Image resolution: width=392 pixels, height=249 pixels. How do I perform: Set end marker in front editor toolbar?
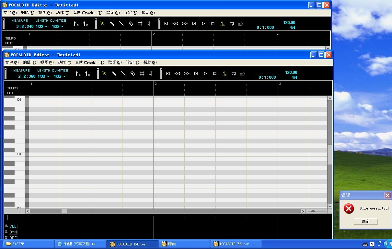[x=87, y=74]
